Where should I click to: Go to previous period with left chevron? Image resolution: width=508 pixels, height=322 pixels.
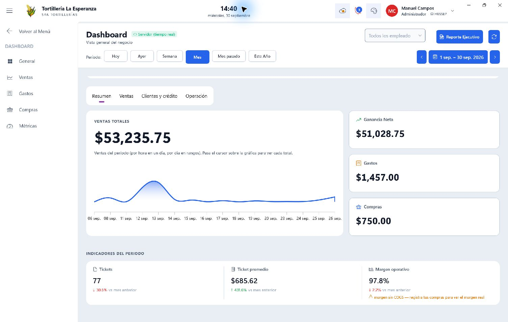[x=422, y=57]
